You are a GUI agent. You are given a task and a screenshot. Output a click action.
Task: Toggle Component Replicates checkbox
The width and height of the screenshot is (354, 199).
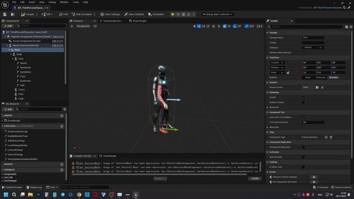tap(303, 147)
